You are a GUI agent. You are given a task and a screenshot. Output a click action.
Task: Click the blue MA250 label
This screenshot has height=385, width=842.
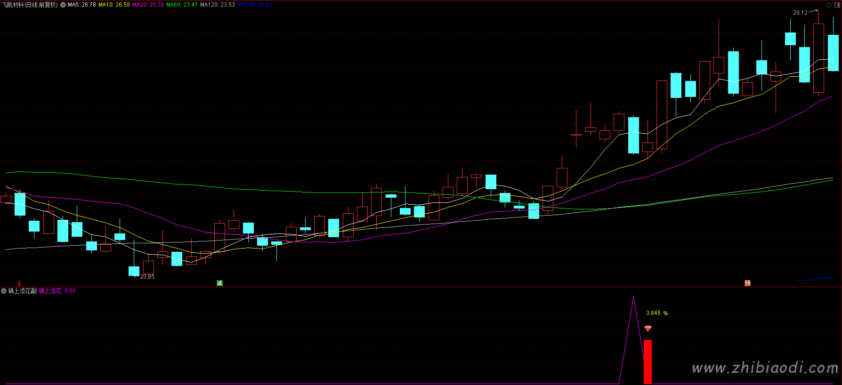(254, 5)
